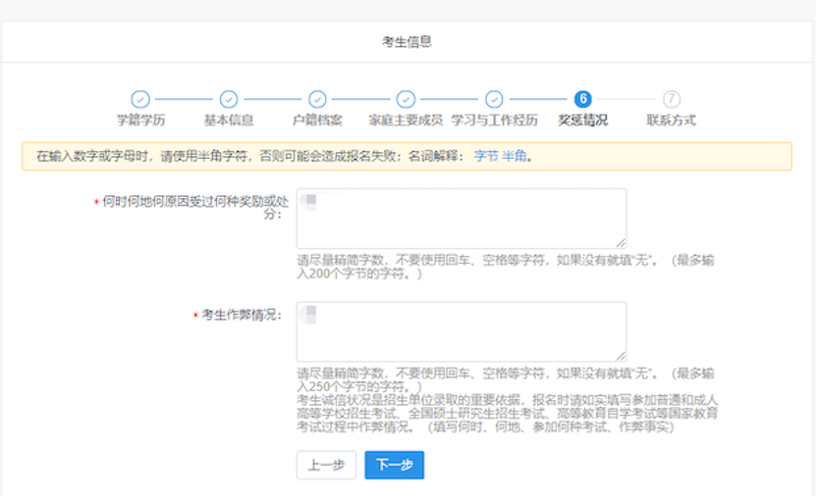817x496 pixels.
Task: Open the 字节 term explanation link
Action: pos(486,156)
